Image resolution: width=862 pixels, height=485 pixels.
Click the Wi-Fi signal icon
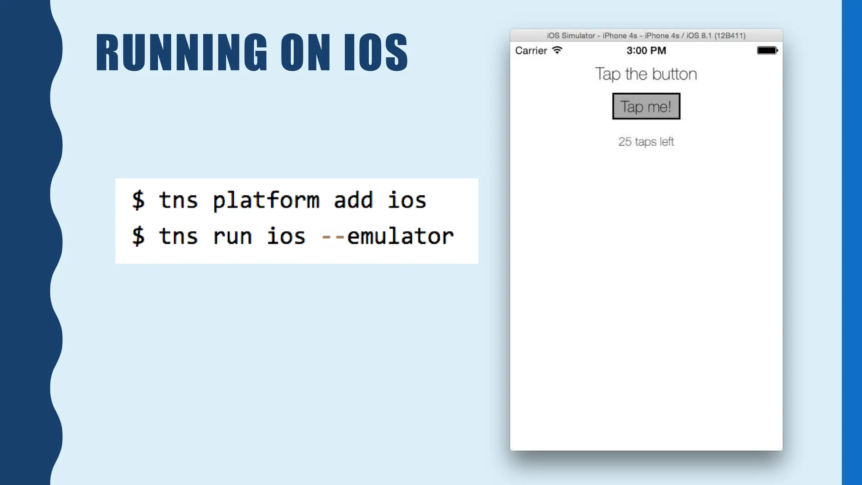tap(557, 50)
